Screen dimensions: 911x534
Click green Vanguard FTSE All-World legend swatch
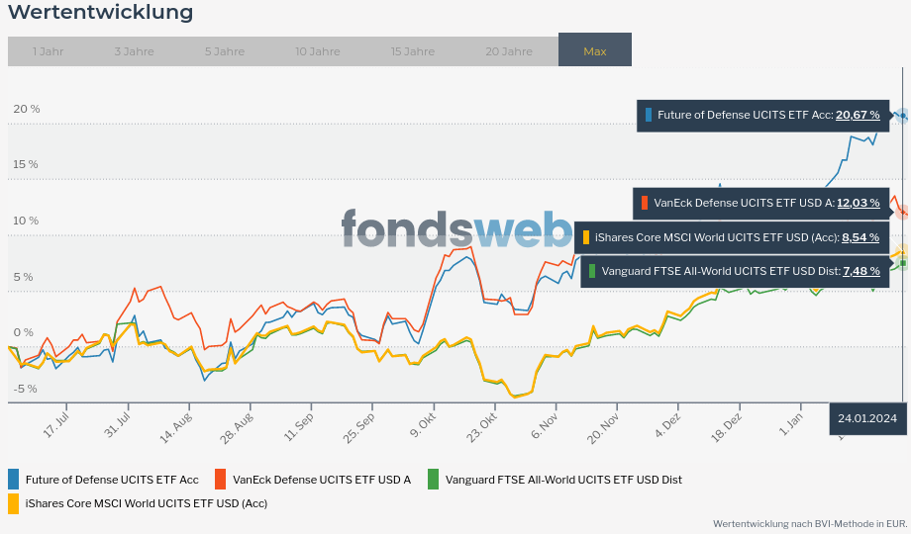pos(433,480)
